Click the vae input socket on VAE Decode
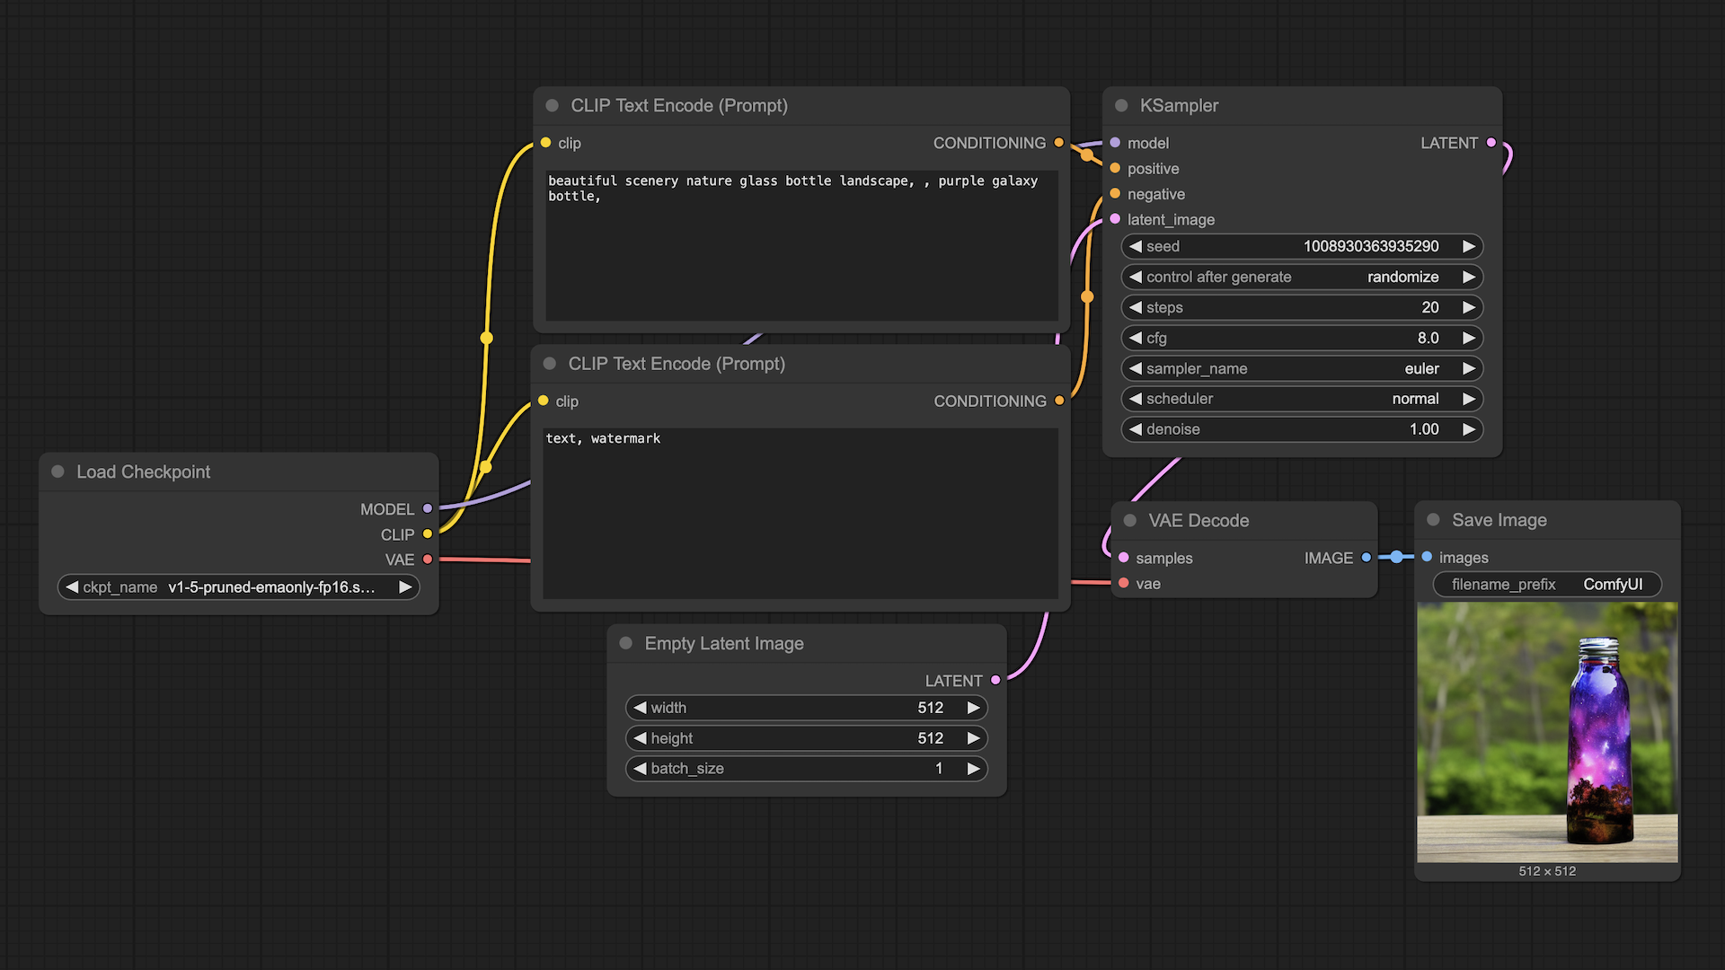1725x970 pixels. (x=1123, y=583)
